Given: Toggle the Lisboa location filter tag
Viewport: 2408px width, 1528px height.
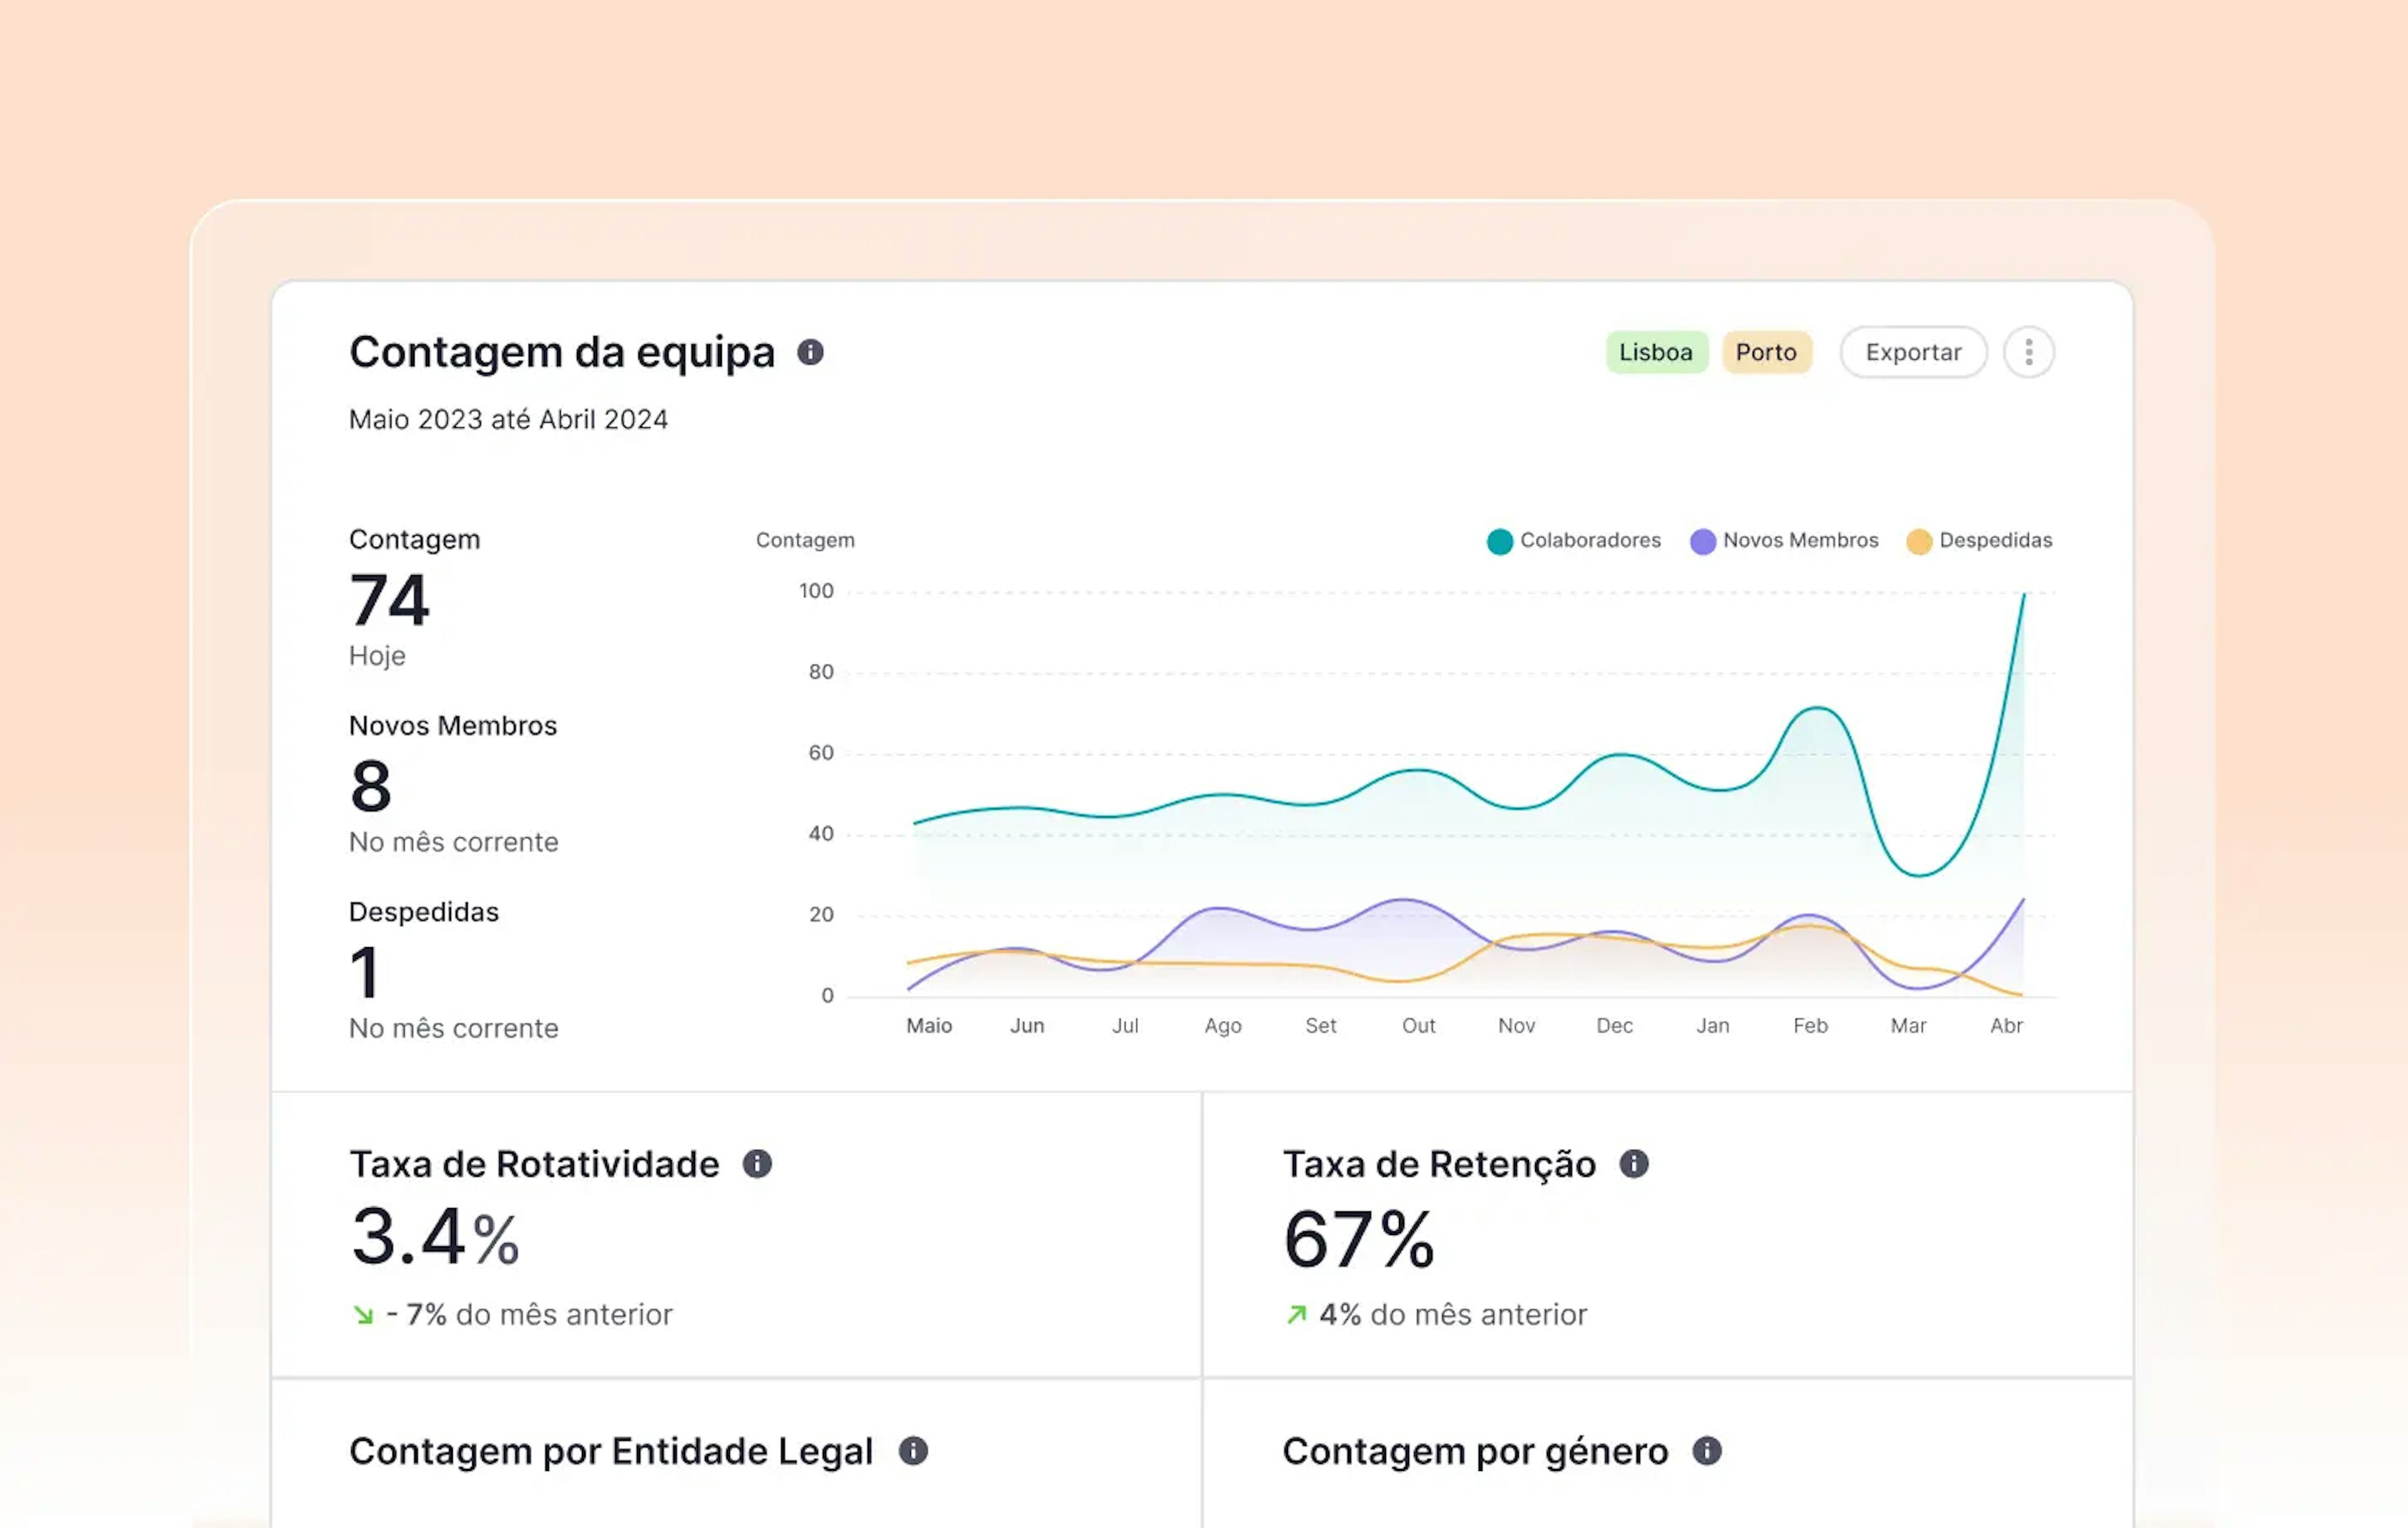Looking at the screenshot, I should pyautogui.click(x=1656, y=352).
